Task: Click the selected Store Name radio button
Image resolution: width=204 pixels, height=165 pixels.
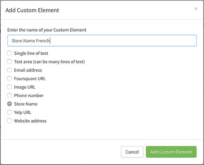Action: tap(10, 104)
